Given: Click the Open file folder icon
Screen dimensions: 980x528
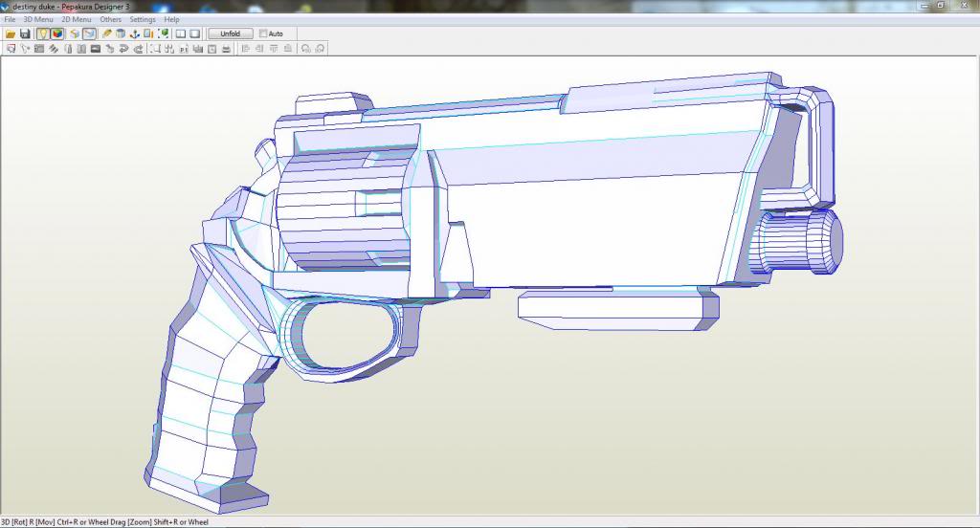Looking at the screenshot, I should [x=11, y=33].
